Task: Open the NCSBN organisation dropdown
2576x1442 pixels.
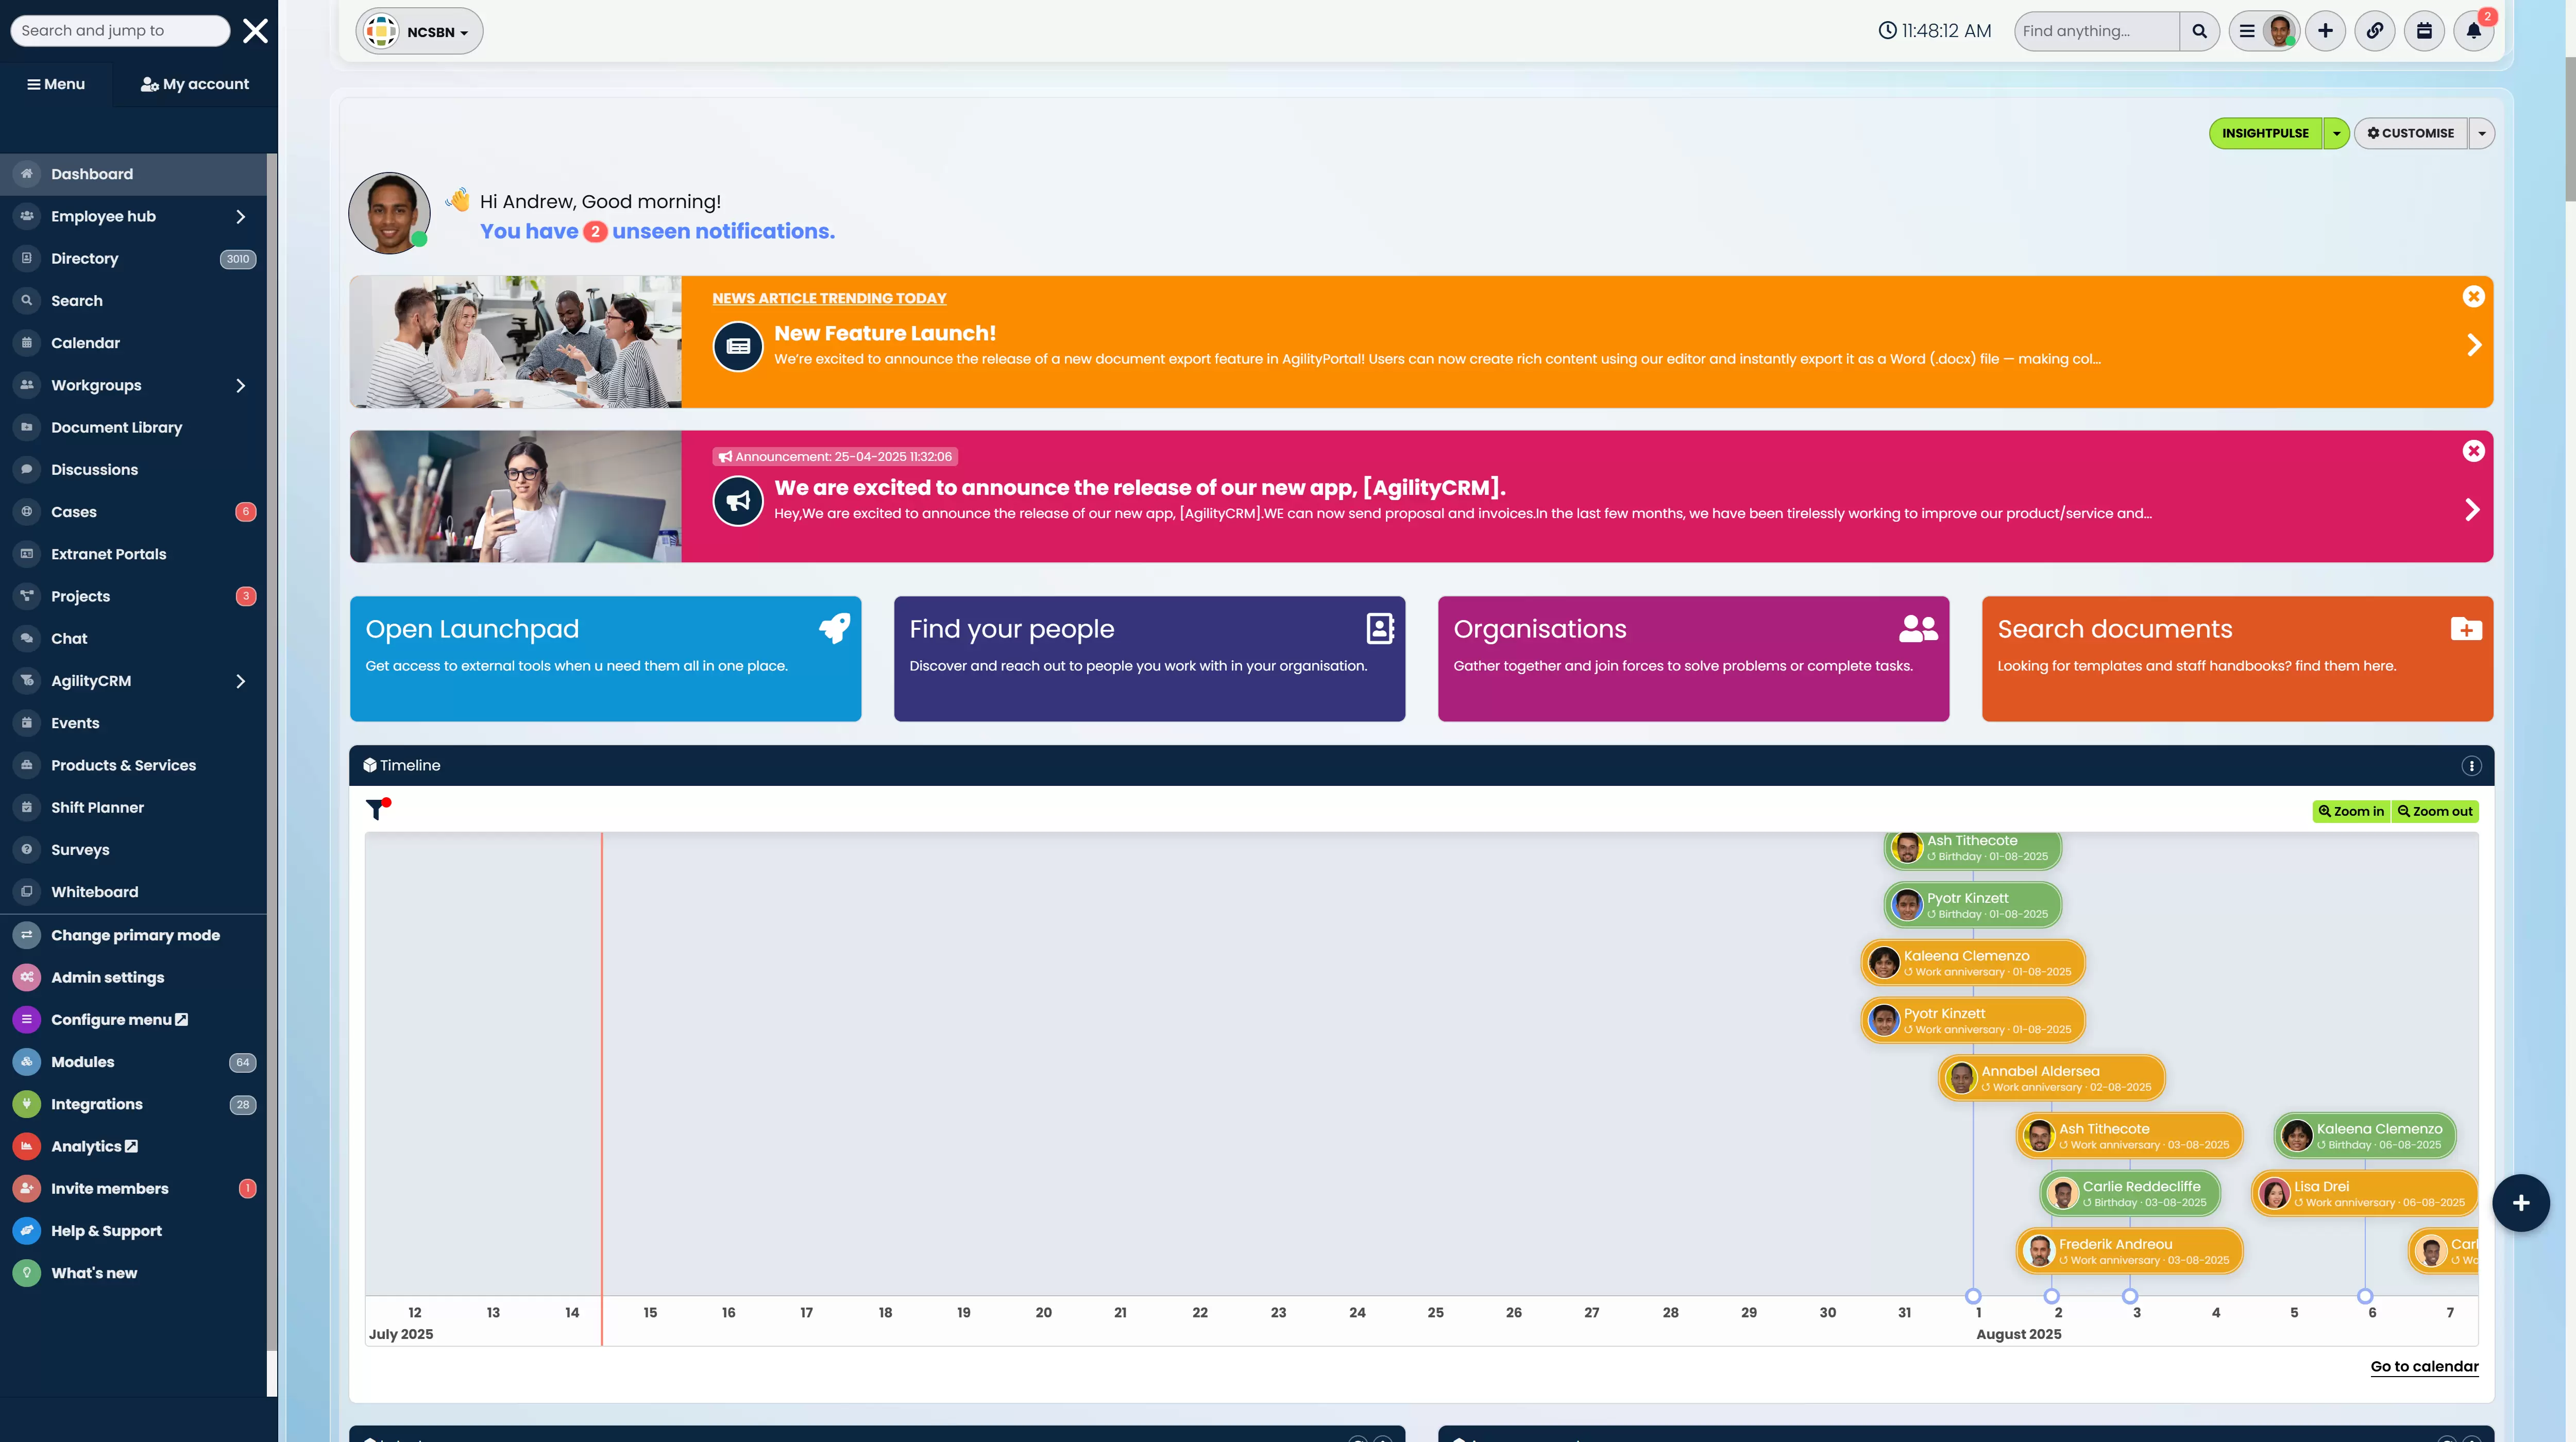Action: point(420,32)
